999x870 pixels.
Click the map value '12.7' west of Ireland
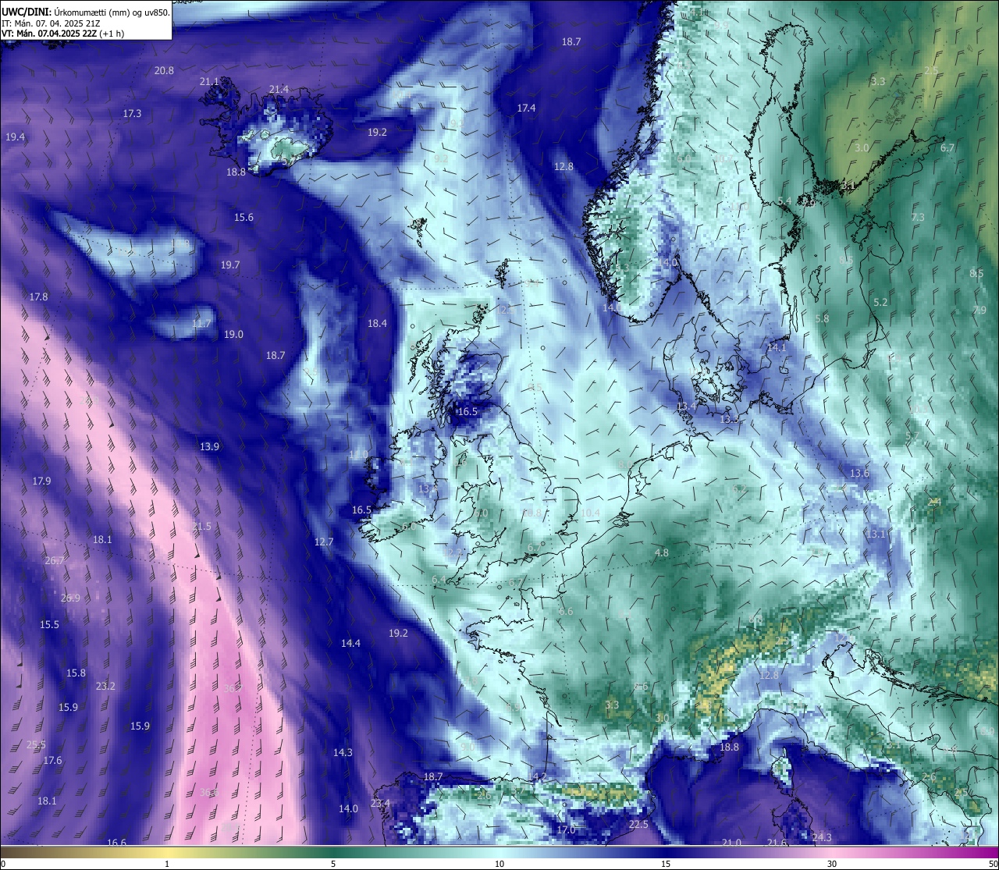[324, 542]
